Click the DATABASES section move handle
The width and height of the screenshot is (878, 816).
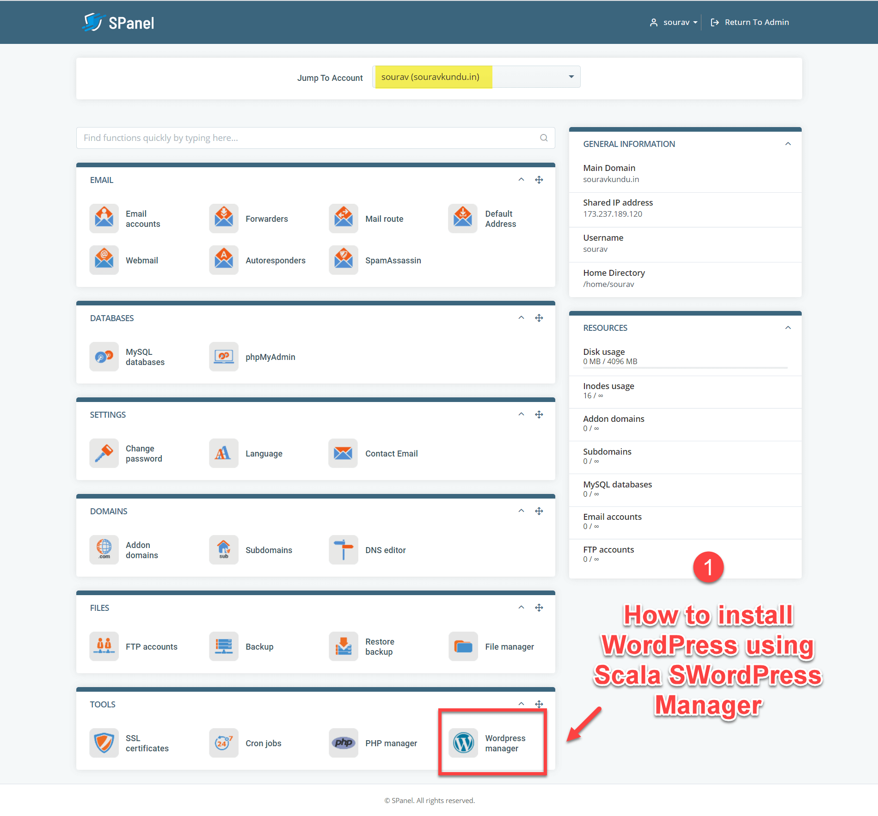(x=539, y=318)
